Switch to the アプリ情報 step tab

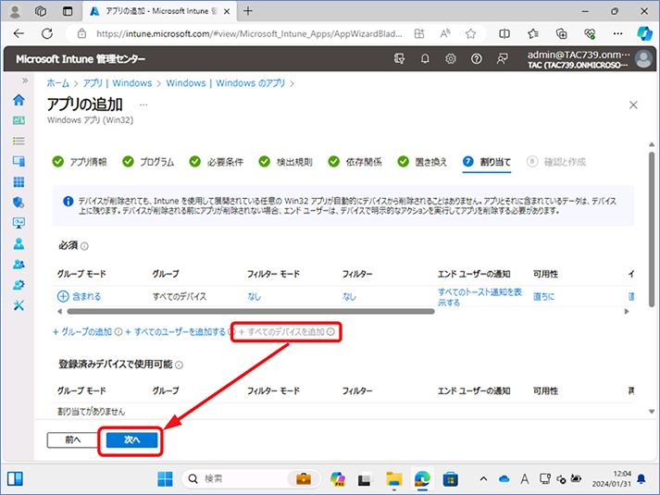click(80, 162)
